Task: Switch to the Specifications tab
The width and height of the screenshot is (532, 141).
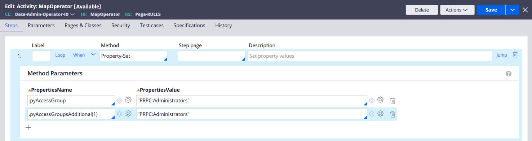Action: [x=189, y=25]
